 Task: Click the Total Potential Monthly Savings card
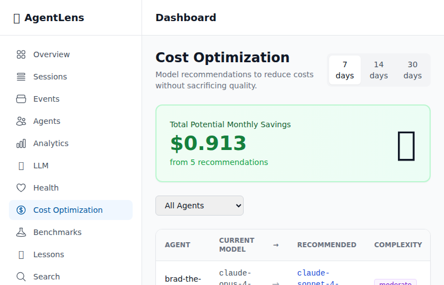[x=293, y=143]
